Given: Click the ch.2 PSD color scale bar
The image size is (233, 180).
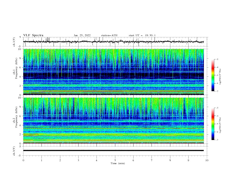Looking at the screenshot, I should (213, 124).
